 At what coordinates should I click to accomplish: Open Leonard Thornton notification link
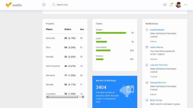(x=159, y=65)
